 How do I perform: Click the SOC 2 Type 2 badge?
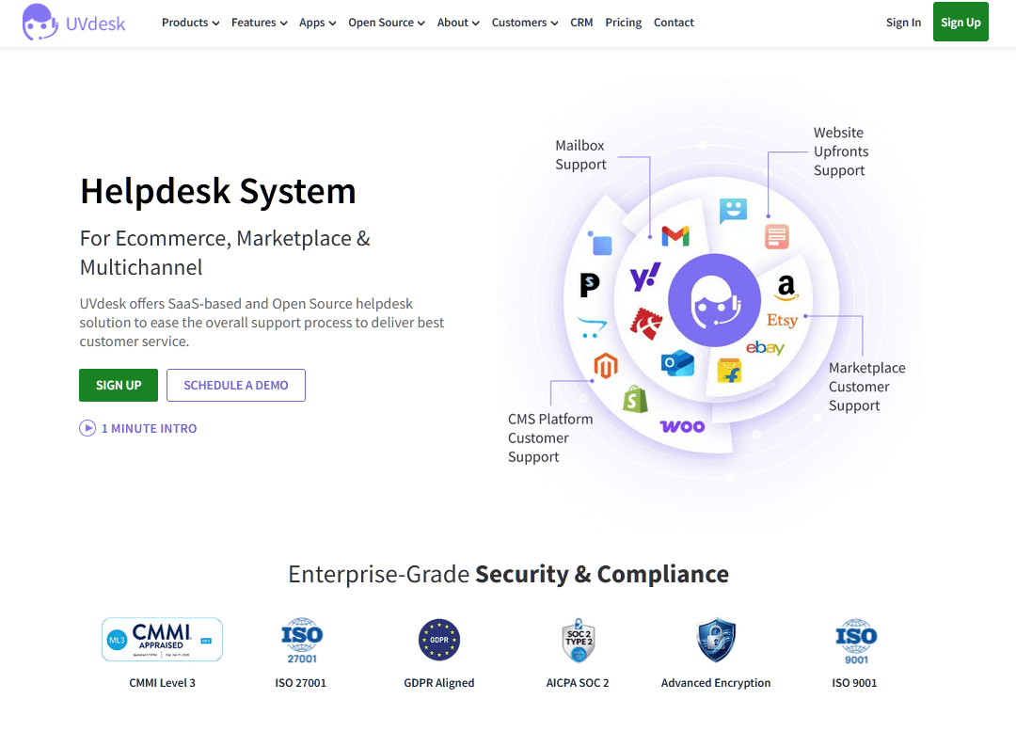click(579, 641)
